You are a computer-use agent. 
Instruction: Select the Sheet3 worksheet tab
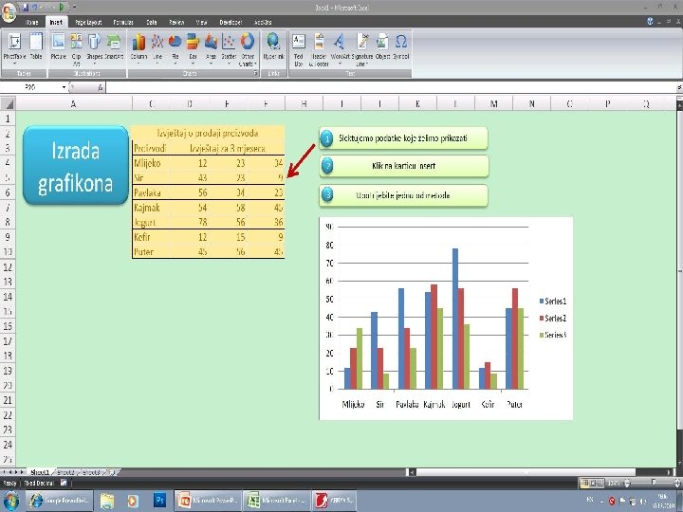(91, 472)
